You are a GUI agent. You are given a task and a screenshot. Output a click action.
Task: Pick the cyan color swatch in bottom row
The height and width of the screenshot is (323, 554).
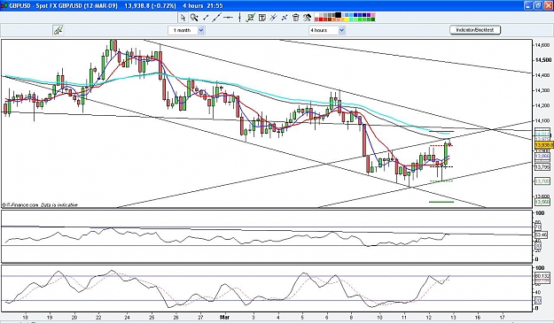351,19
